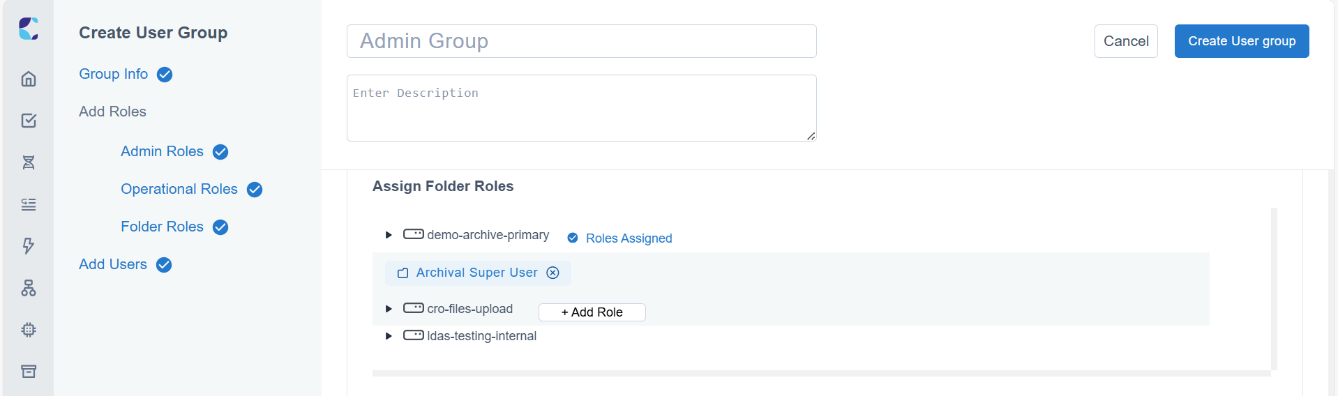Expand the demo-archive-primary folder
The width and height of the screenshot is (1338, 396).
389,235
